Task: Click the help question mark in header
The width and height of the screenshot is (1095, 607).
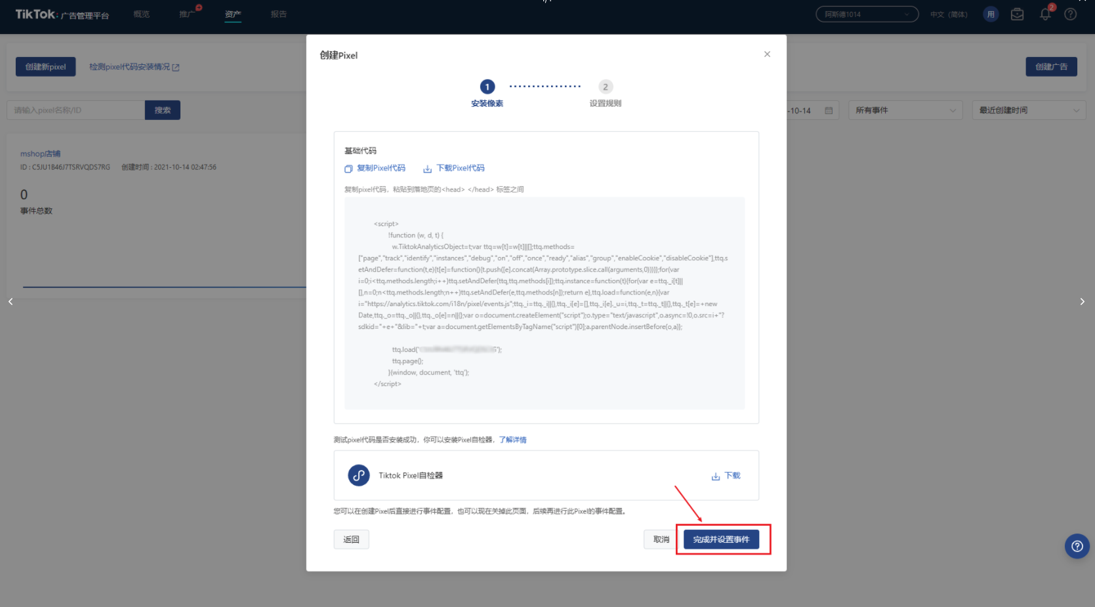Action: (1070, 14)
